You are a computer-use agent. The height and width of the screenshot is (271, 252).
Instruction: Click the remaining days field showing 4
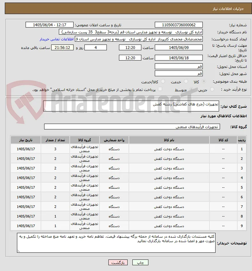pyautogui.click(x=96, y=47)
